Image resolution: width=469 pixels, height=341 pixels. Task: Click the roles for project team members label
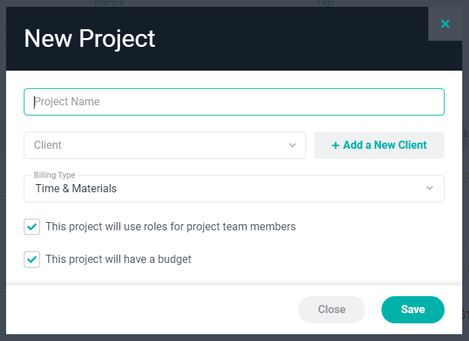pos(170,227)
